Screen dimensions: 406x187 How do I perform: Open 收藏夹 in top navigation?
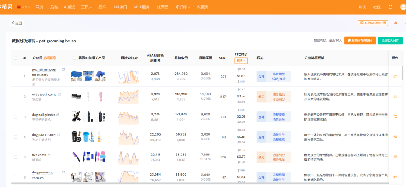[x=203, y=7]
